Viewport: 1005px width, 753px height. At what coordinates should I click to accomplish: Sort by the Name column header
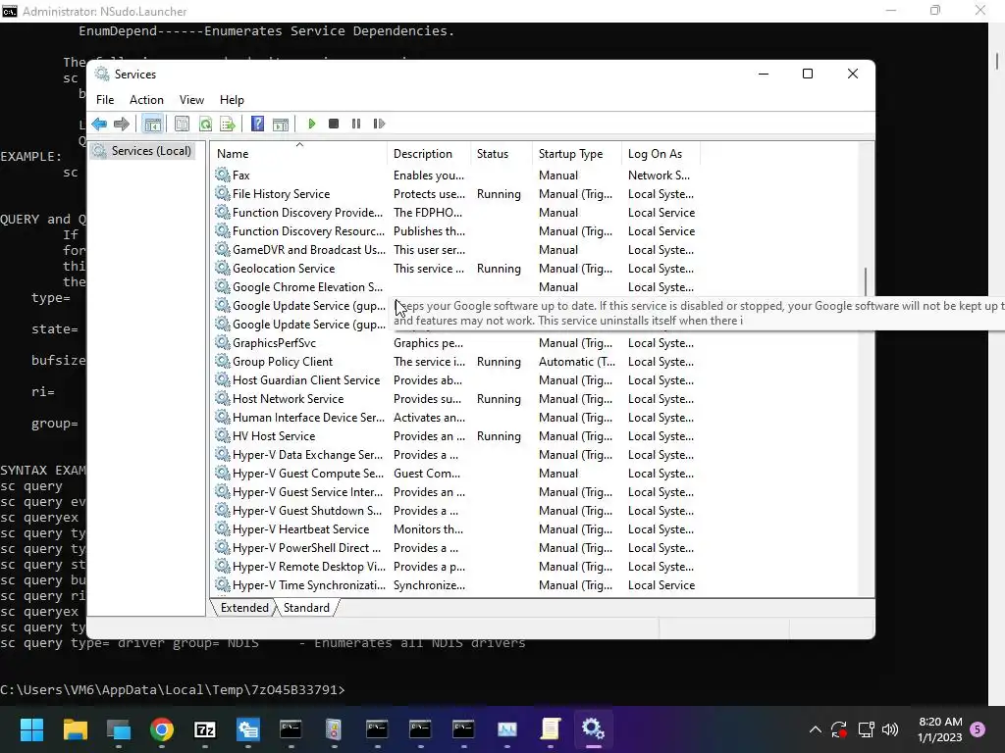(x=299, y=154)
